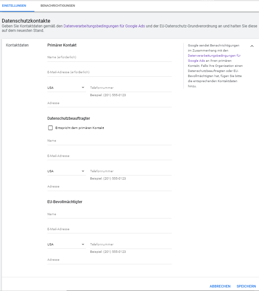
Task: Click the Abbrechen button
Action: pyautogui.click(x=220, y=286)
